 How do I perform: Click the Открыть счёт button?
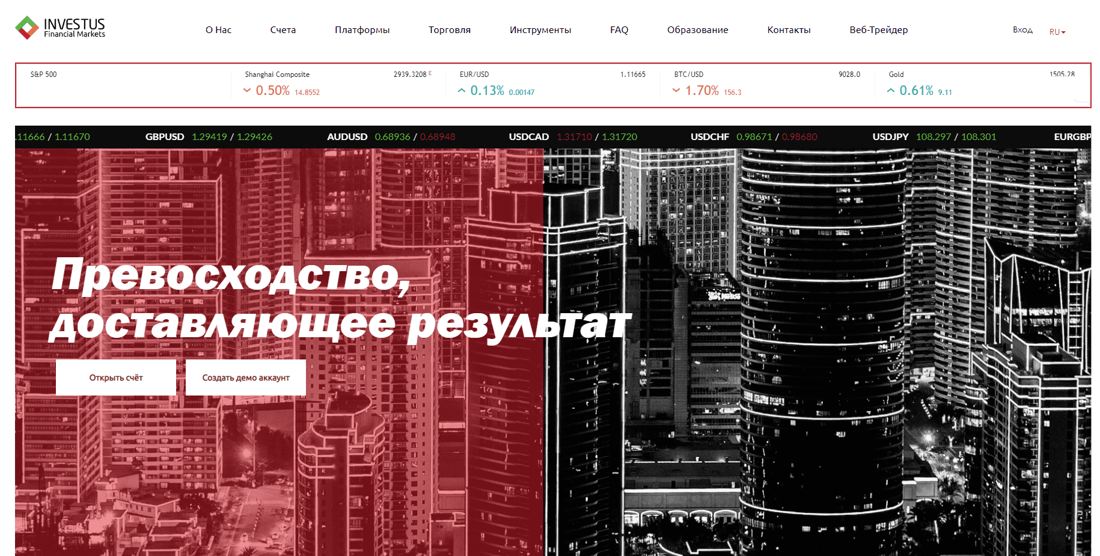tap(115, 377)
